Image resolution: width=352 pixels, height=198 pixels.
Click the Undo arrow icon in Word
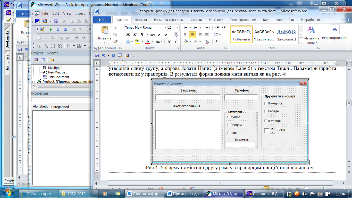(104, 55)
